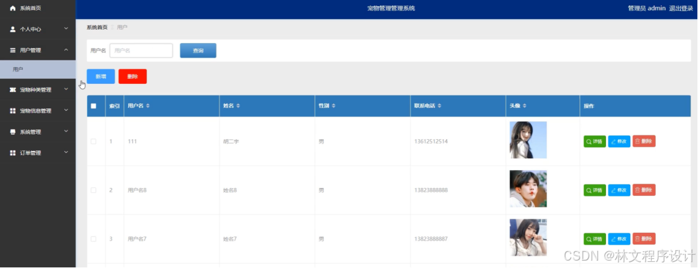Viewport: 698px width, 268px height.
Task: Click the blue 新增 button
Action: click(101, 76)
